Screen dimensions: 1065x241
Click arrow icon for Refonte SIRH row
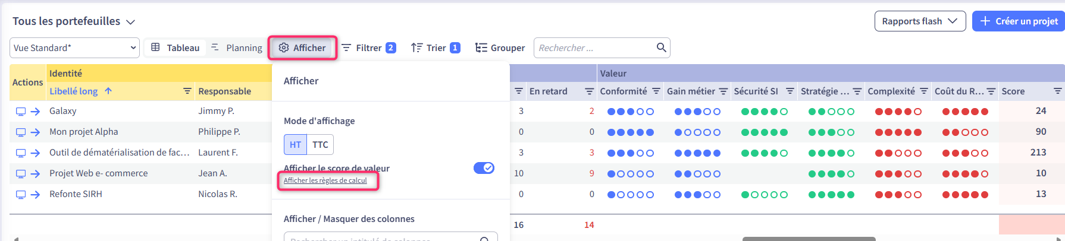point(35,195)
